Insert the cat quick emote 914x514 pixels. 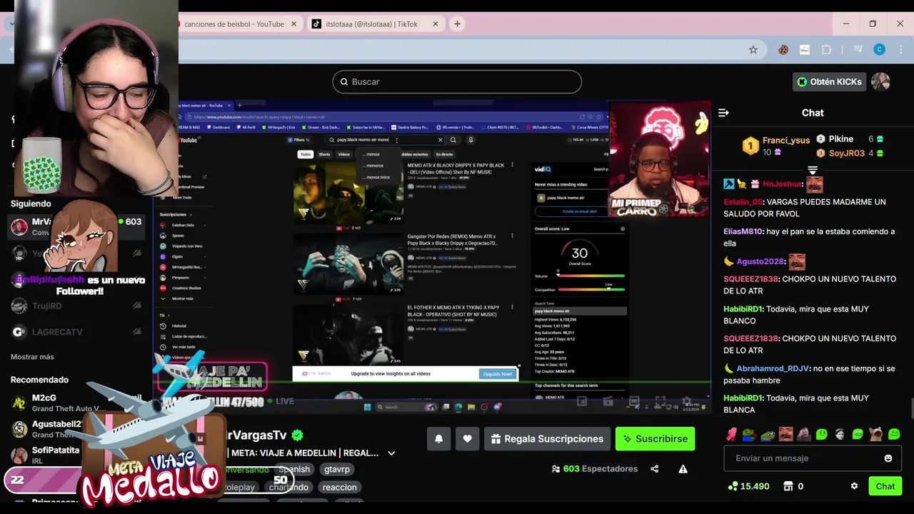[x=876, y=434]
